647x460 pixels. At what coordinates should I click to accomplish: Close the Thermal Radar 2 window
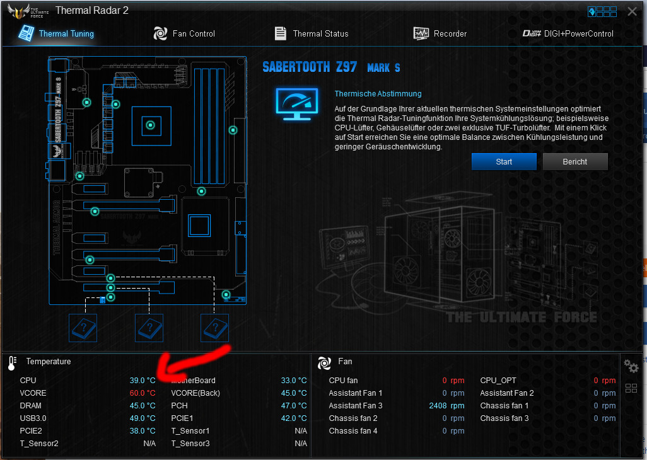(632, 11)
